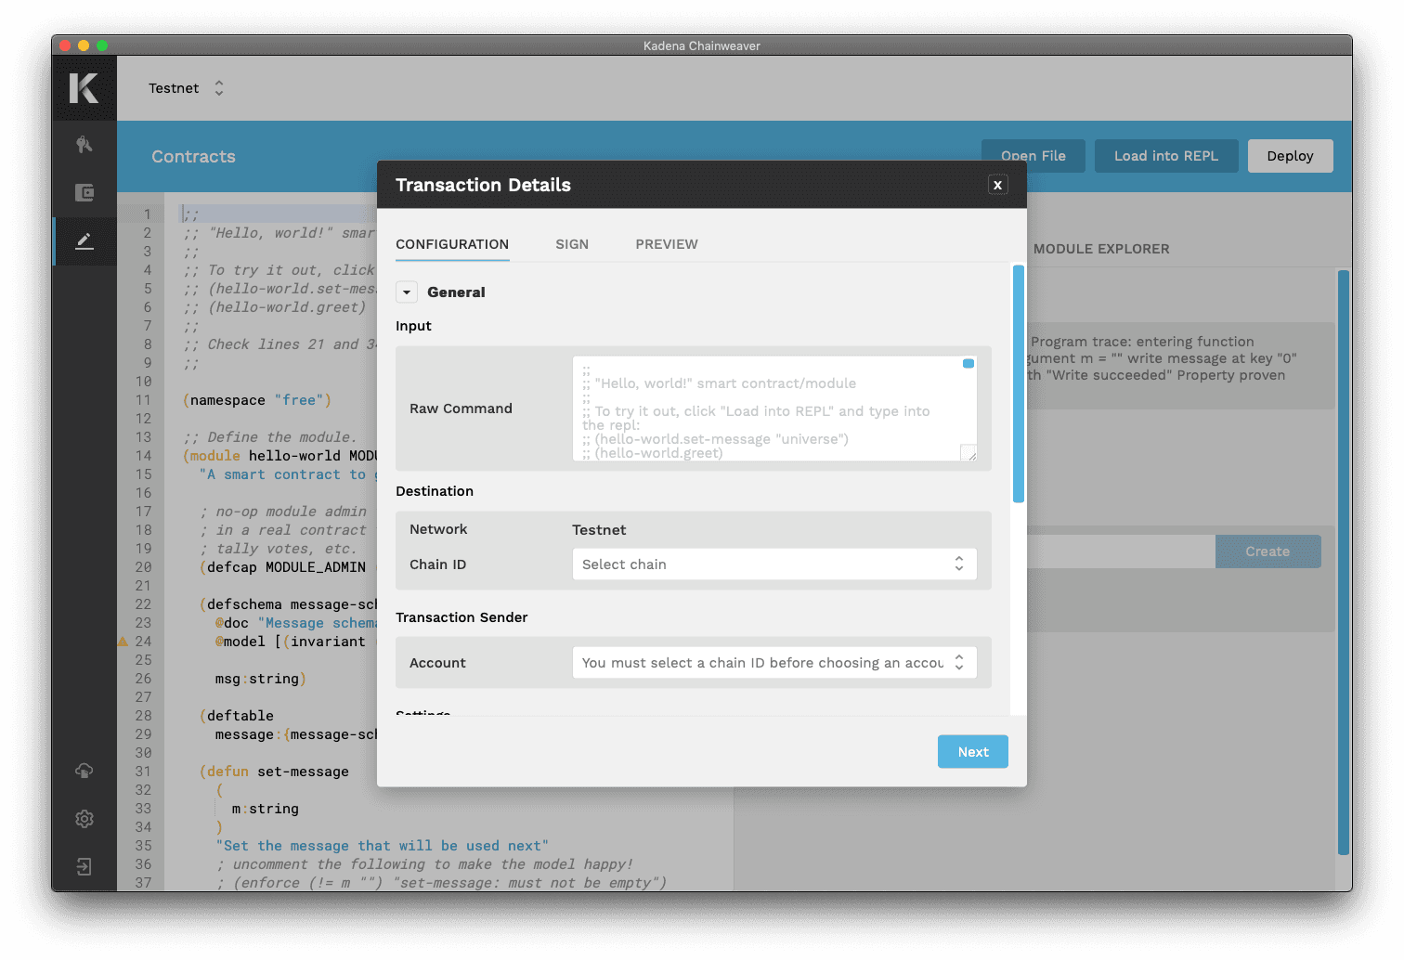Click the 'Destination' heading
The height and width of the screenshot is (960, 1404).
point(435,491)
